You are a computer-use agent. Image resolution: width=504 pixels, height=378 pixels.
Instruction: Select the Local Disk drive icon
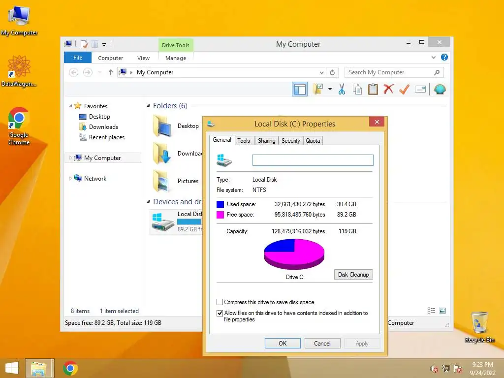[163, 222]
